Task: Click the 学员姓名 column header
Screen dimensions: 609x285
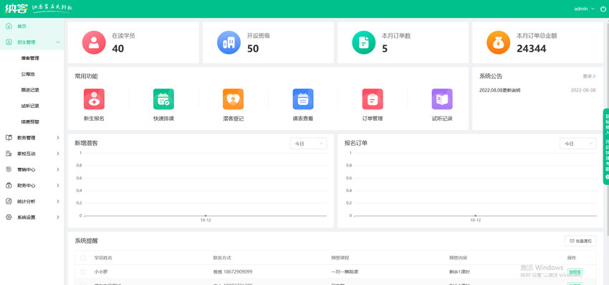Action: pos(103,258)
